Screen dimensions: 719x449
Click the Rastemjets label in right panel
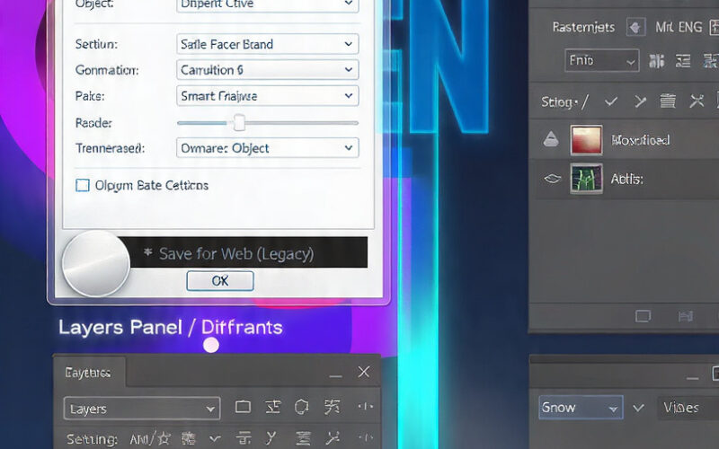583,27
